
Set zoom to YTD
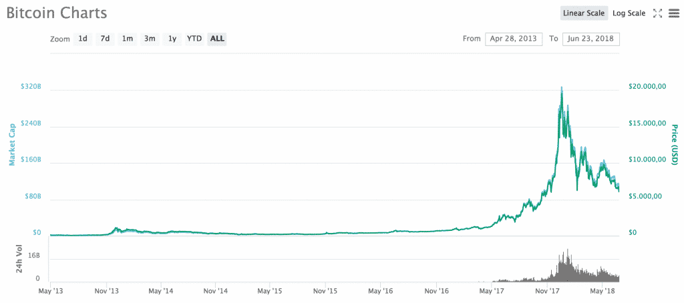[x=194, y=38]
